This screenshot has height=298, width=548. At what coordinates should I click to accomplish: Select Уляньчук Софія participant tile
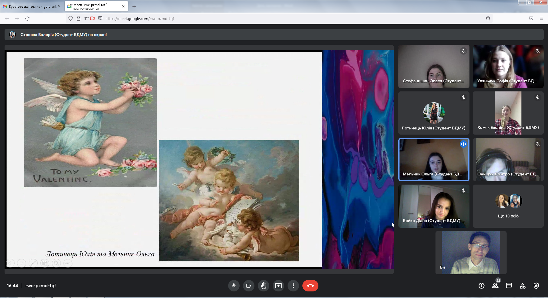pyautogui.click(x=508, y=66)
